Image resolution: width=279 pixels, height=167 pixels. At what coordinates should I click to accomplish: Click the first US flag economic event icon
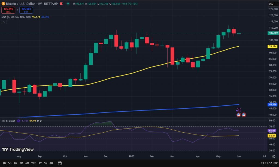point(239,115)
